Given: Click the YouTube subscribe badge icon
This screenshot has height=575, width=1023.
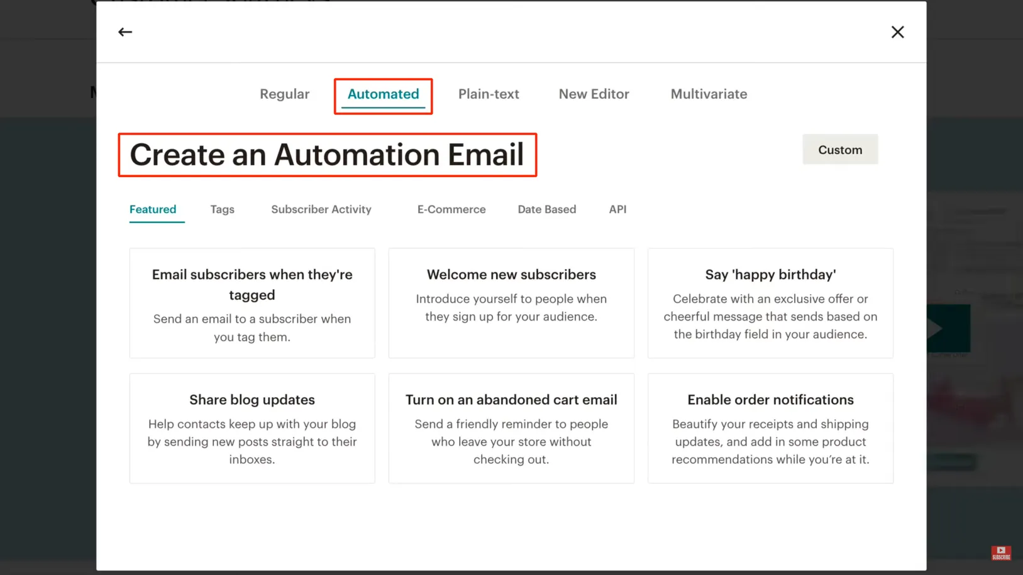Looking at the screenshot, I should pyautogui.click(x=1001, y=552).
